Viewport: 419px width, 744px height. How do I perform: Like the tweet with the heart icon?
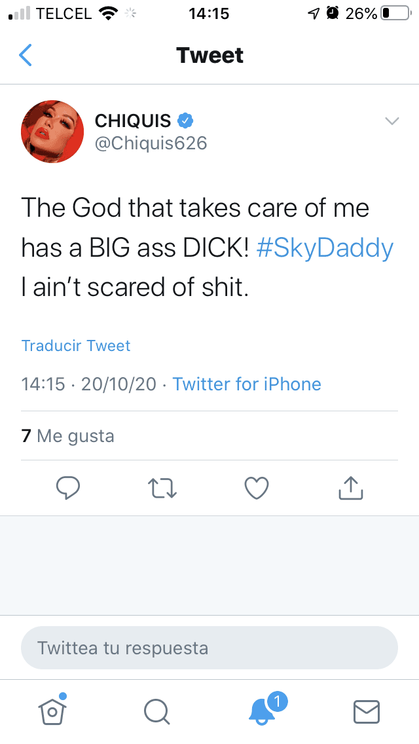[257, 487]
